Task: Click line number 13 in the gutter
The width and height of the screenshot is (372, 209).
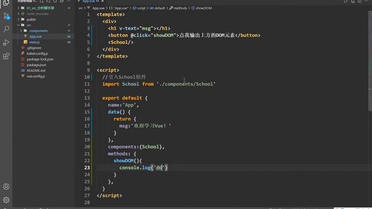Action: (87, 98)
